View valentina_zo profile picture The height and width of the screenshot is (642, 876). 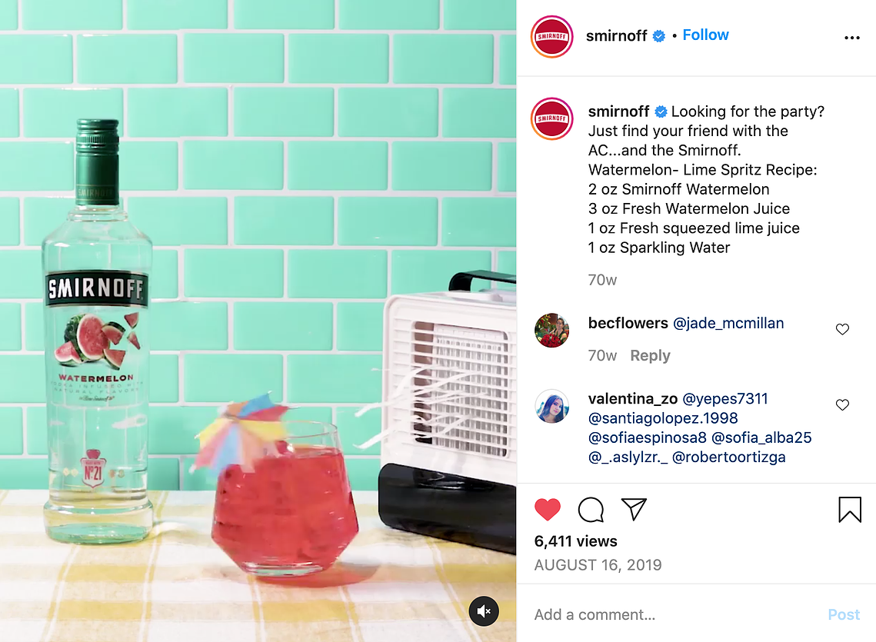(552, 406)
